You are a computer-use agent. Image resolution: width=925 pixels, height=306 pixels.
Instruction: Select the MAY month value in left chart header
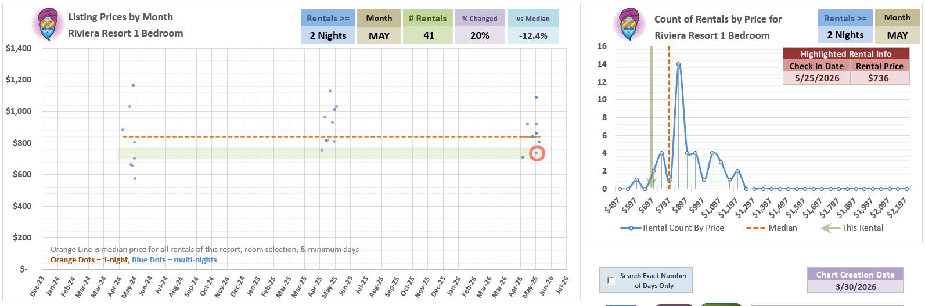[379, 35]
